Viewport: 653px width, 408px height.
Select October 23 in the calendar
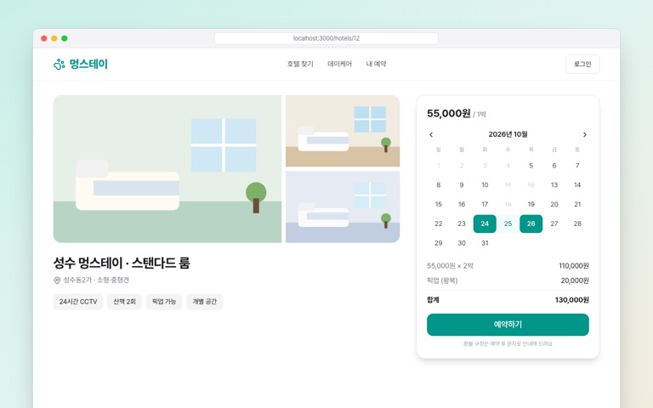tap(462, 224)
